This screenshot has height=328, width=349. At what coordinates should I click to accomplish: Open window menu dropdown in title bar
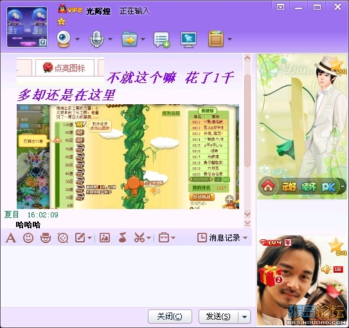coord(280,7)
